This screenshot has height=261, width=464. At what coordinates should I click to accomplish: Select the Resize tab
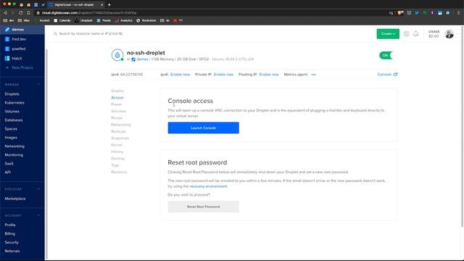pos(117,117)
